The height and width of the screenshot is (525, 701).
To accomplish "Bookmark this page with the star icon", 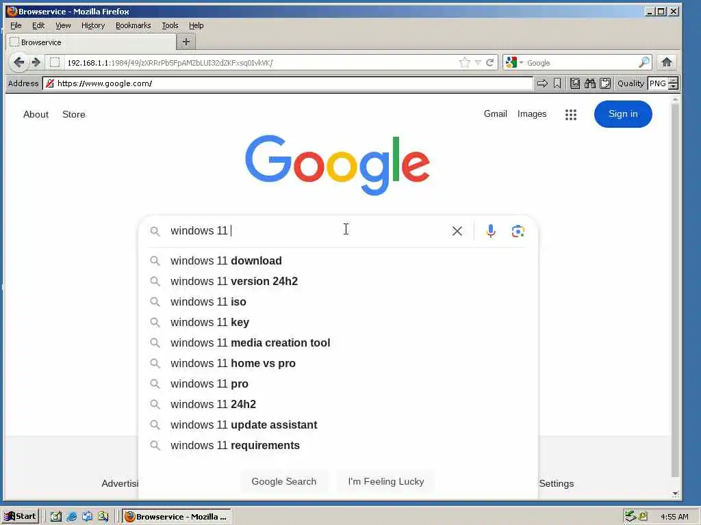I will tap(465, 62).
